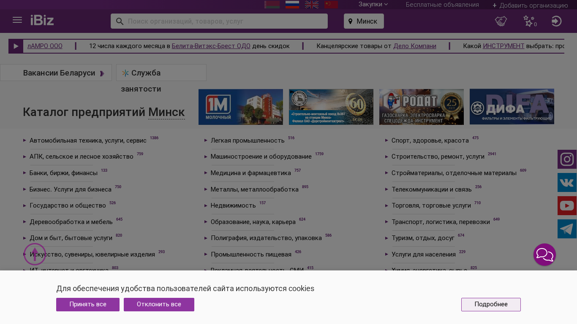Open Деревообработка и мебель category
The image size is (577, 324).
point(71,222)
